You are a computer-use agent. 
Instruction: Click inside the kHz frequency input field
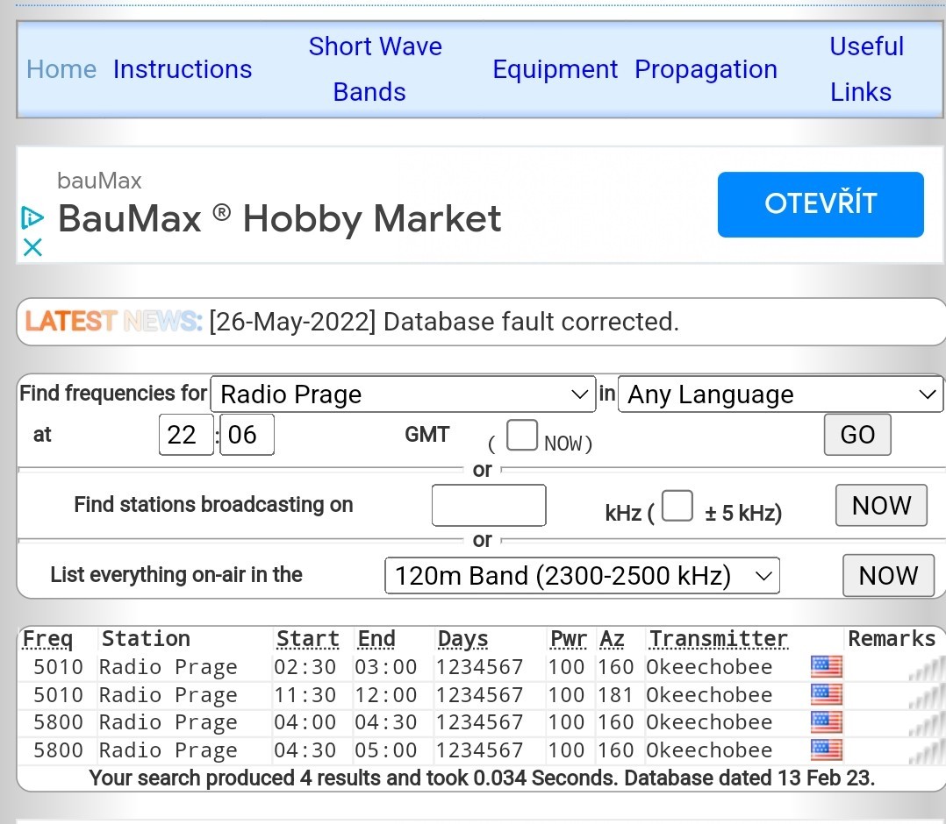click(489, 506)
